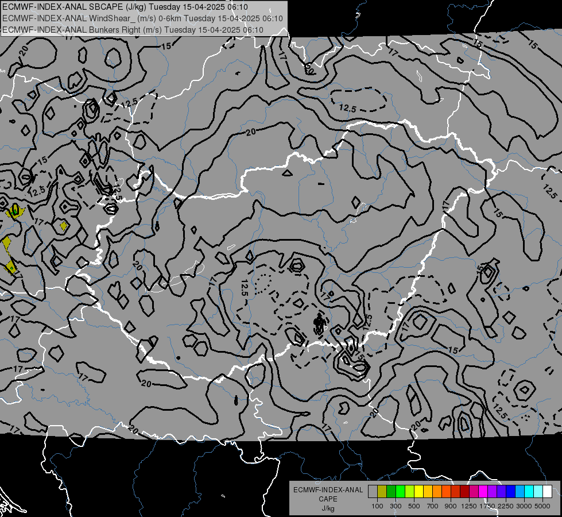
Task: Select the orange swatch above the 700 label
Action: coord(437,491)
